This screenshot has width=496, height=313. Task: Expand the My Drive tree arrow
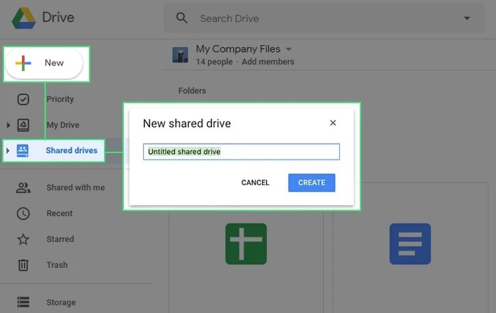8,125
